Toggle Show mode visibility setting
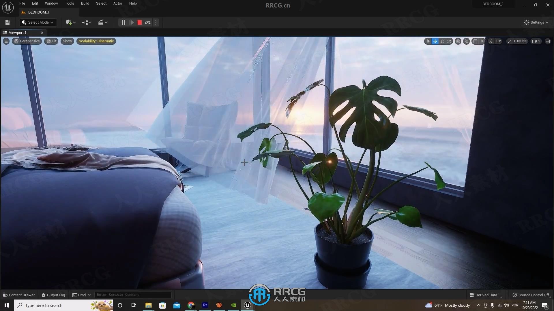 67,41
